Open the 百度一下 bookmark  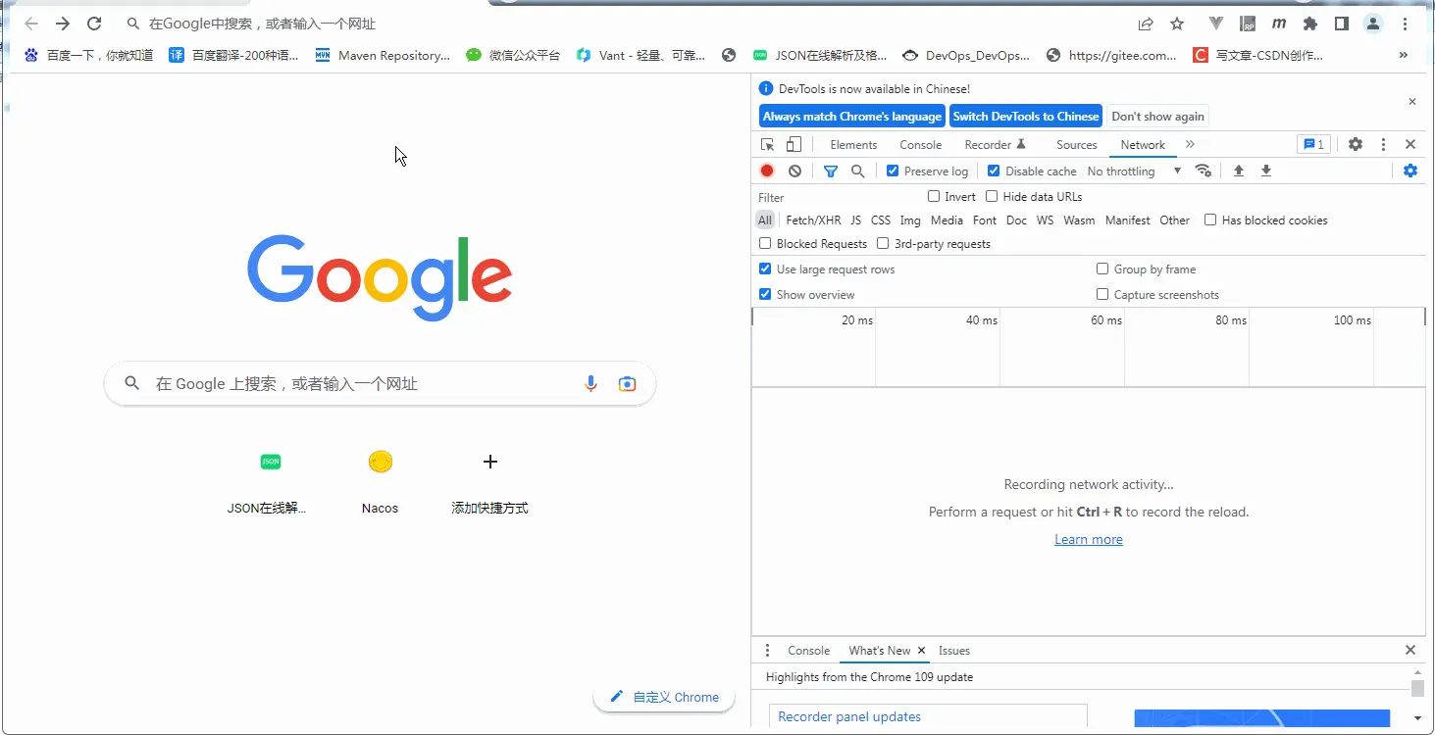[88, 56]
